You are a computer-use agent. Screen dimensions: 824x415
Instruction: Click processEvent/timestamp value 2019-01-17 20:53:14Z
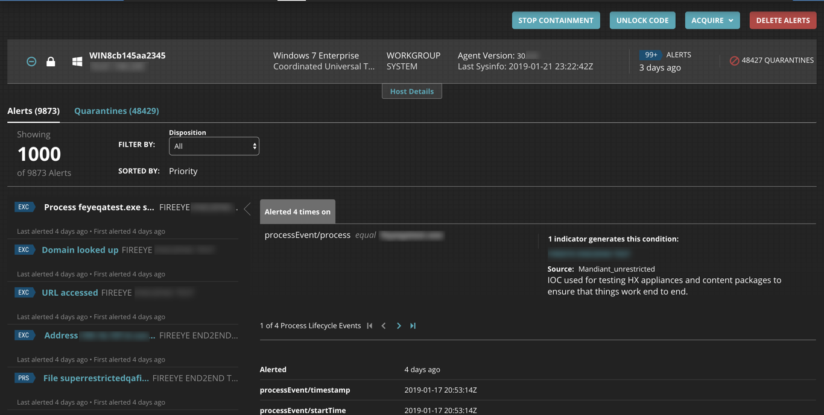tap(440, 390)
